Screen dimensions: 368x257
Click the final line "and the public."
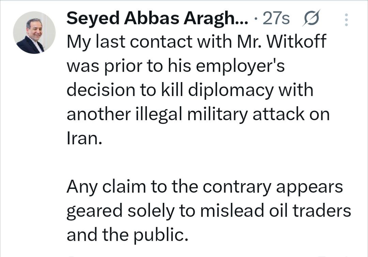tap(127, 235)
